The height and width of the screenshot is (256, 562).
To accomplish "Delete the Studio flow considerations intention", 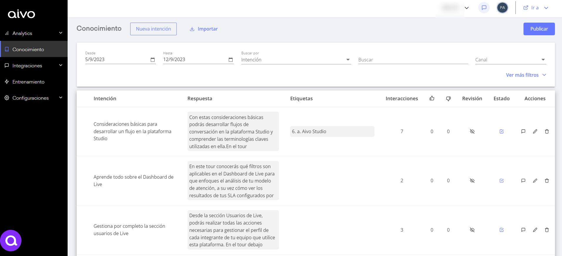I will click(547, 131).
